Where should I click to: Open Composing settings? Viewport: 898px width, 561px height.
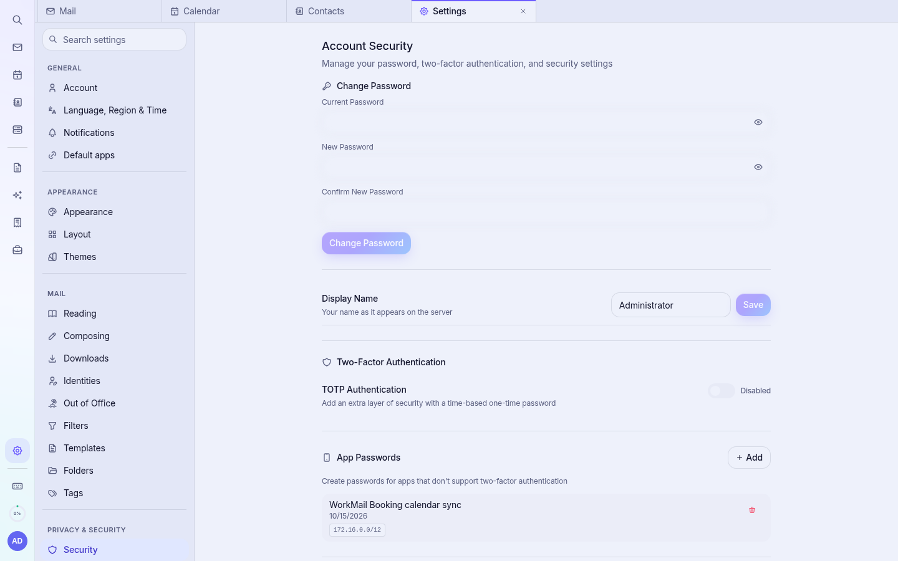pyautogui.click(x=115, y=336)
